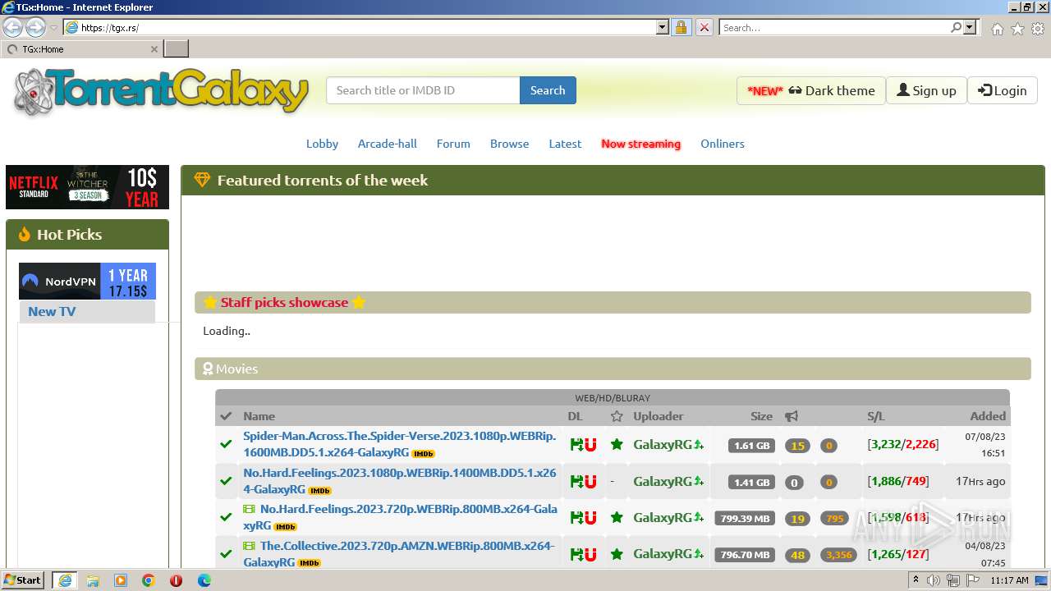The height and width of the screenshot is (591, 1051).
Task: Open the Now streaming link
Action: pos(640,144)
